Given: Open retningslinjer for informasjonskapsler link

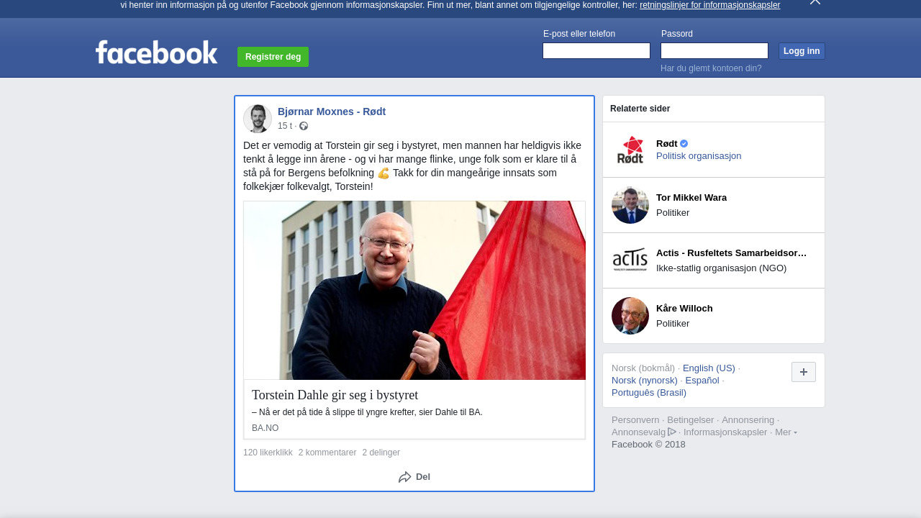Looking at the screenshot, I should [x=709, y=5].
